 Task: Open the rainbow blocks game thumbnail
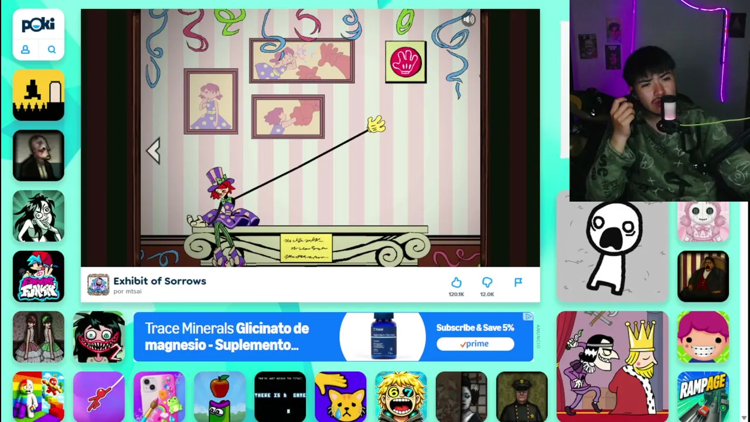click(x=39, y=397)
